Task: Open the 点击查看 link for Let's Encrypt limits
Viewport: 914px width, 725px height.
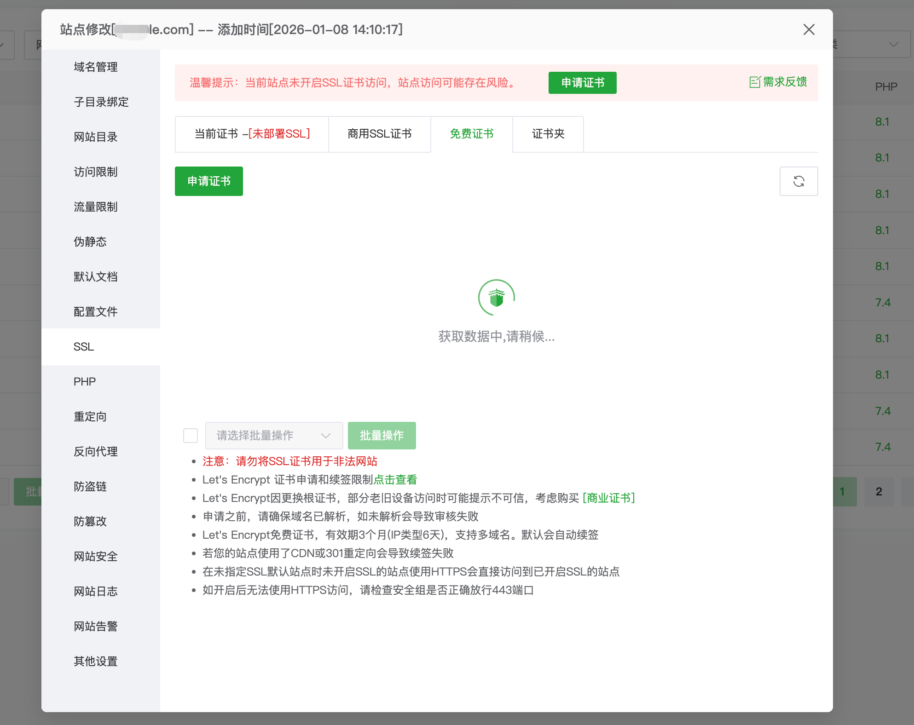Action: click(395, 480)
